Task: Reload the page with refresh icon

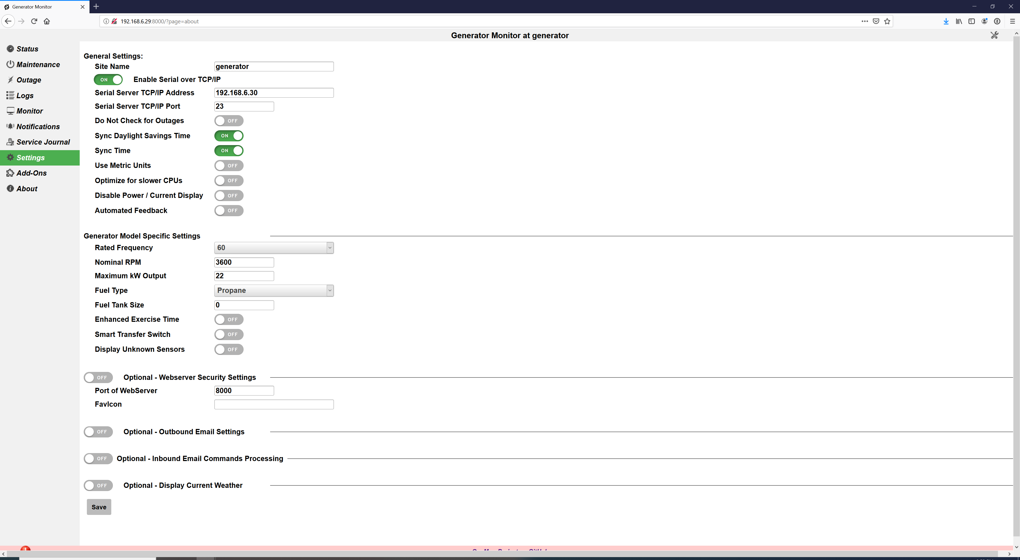Action: (x=34, y=21)
